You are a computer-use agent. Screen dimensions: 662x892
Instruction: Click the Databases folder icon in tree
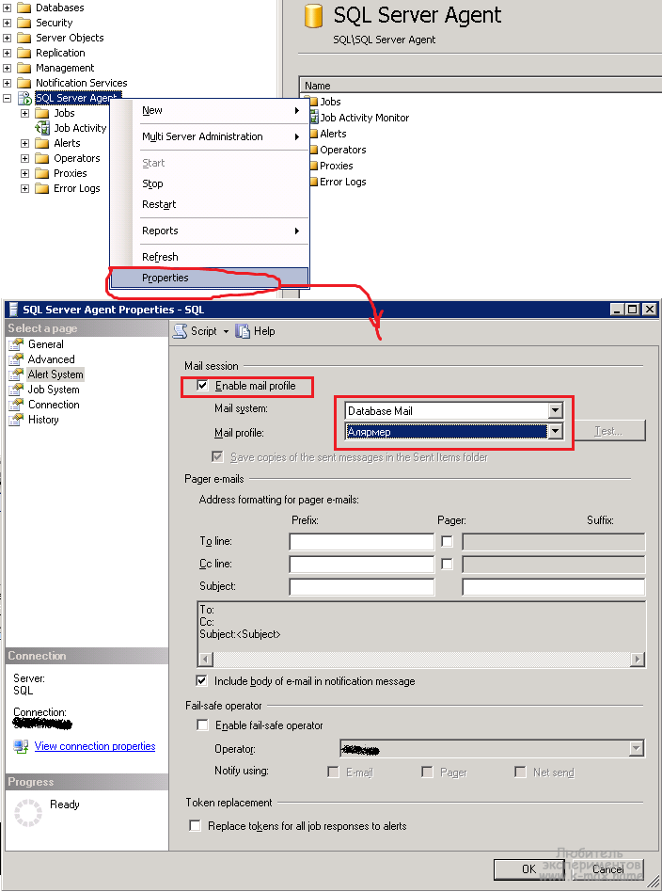tap(24, 8)
